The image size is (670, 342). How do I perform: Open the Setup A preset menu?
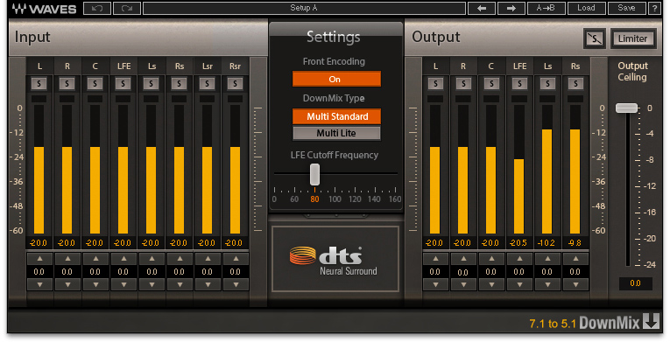pos(304,8)
